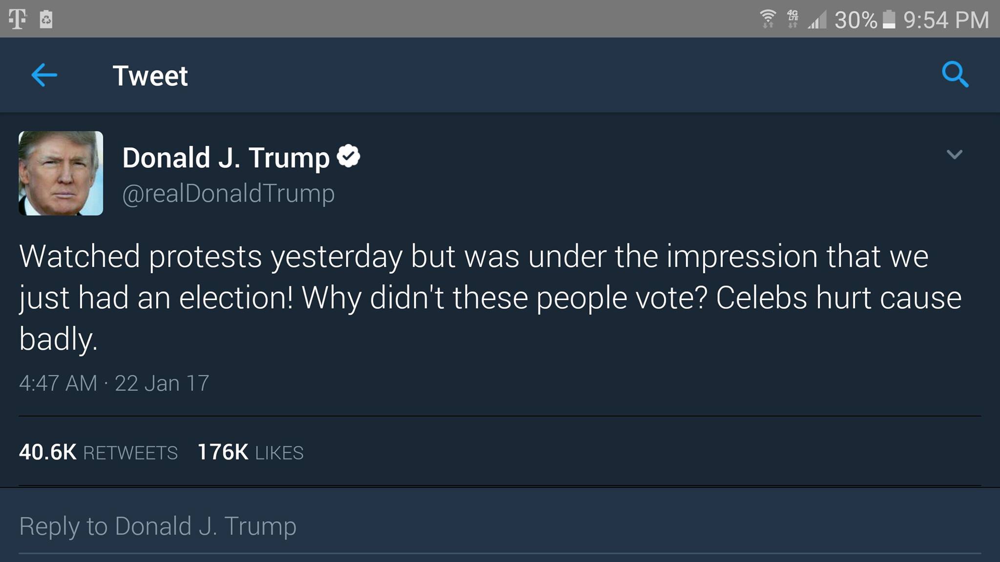Tap the cellular signal strength icon
The height and width of the screenshot is (562, 1000).
pos(816,20)
